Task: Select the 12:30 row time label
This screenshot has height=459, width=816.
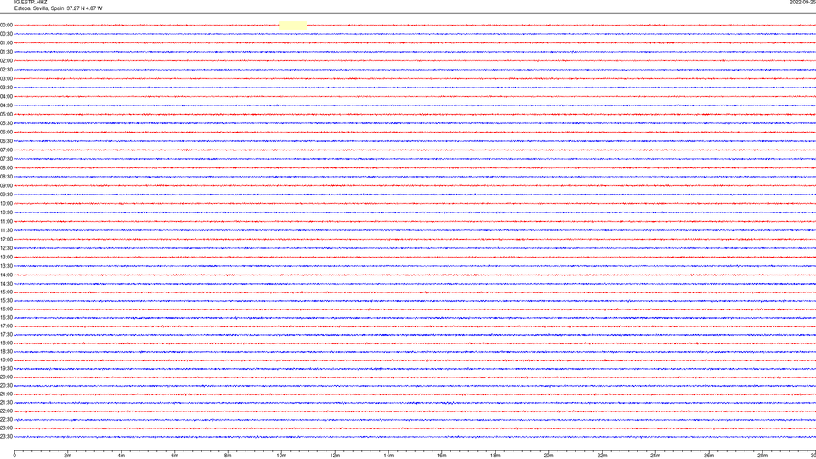Action: pos(6,248)
